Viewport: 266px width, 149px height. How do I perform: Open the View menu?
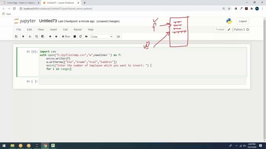tap(41, 29)
